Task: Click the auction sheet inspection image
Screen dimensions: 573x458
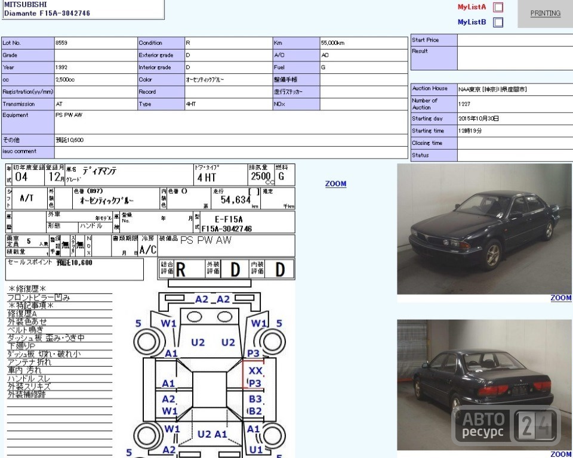Action: point(150,311)
